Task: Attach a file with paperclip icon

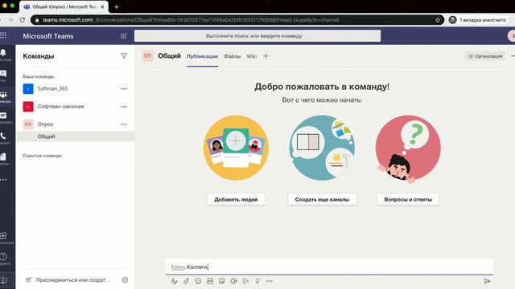Action: tap(186, 281)
